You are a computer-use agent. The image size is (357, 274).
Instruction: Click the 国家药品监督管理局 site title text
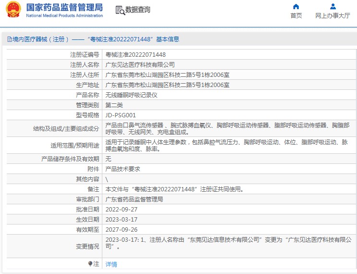[x=64, y=7]
